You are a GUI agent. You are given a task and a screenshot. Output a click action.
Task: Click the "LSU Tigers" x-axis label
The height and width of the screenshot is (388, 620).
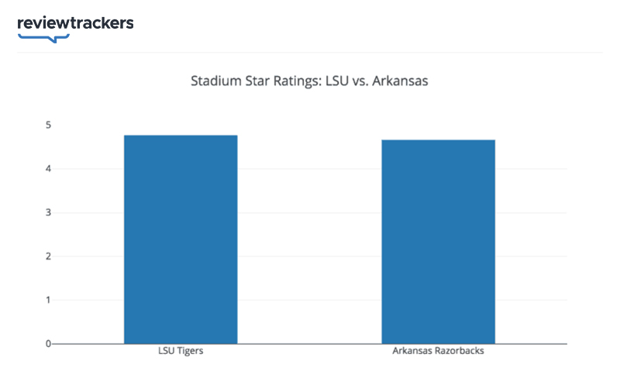click(x=181, y=352)
